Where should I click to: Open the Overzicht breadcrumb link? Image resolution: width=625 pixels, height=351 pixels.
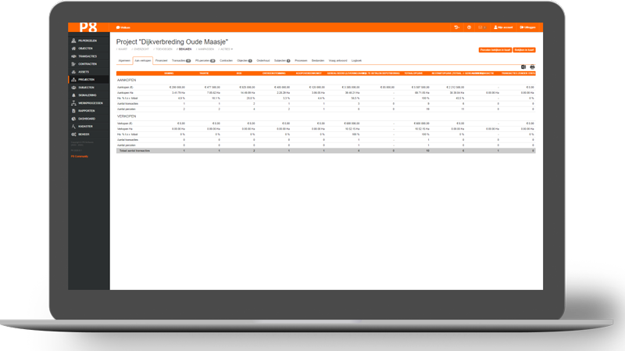[x=141, y=49]
